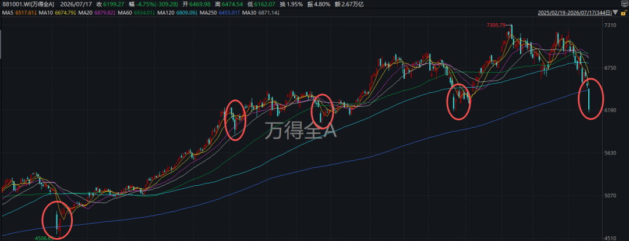
Task: Select the yellow MA10 value 6674.79
Action: click(x=65, y=13)
